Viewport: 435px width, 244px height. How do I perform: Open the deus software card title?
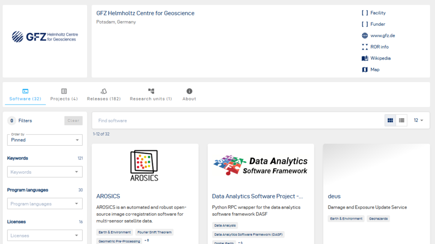(x=334, y=196)
